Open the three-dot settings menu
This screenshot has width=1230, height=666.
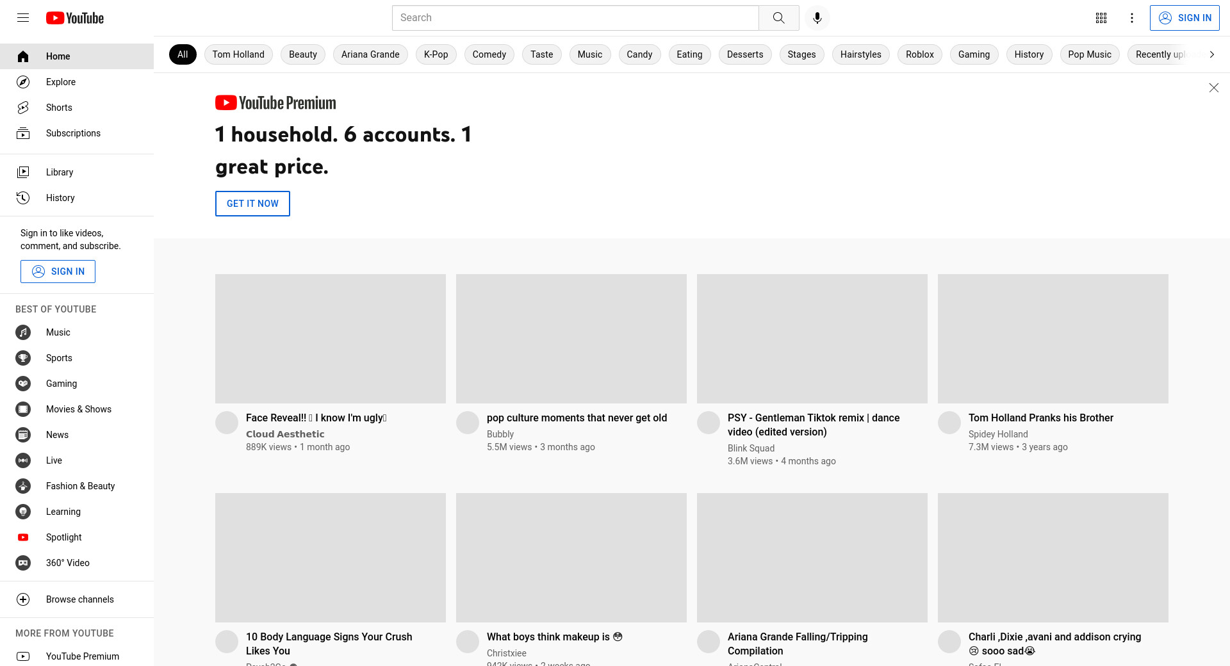pos(1132,18)
